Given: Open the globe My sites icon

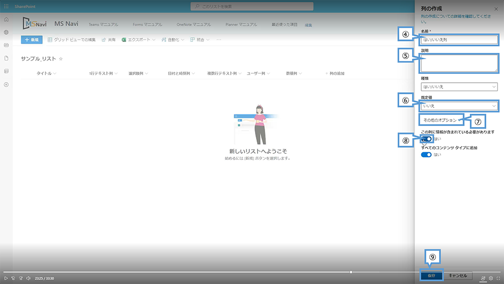Looking at the screenshot, I should click(x=6, y=32).
